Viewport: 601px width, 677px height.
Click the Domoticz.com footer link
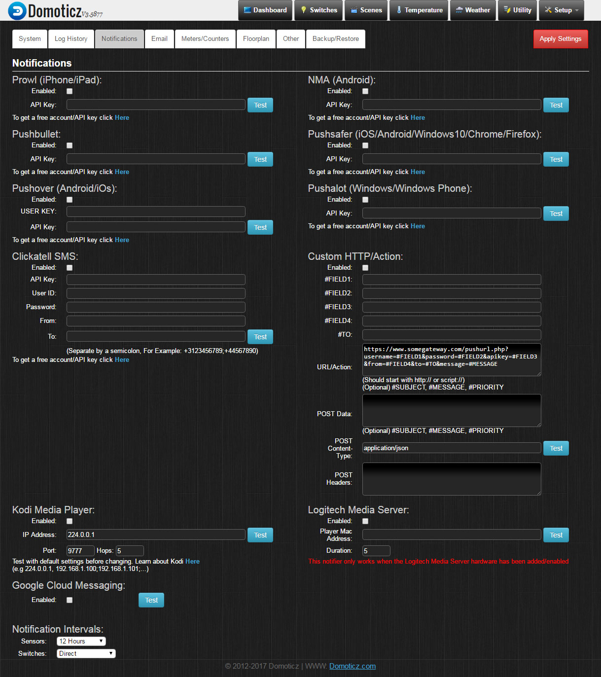352,666
